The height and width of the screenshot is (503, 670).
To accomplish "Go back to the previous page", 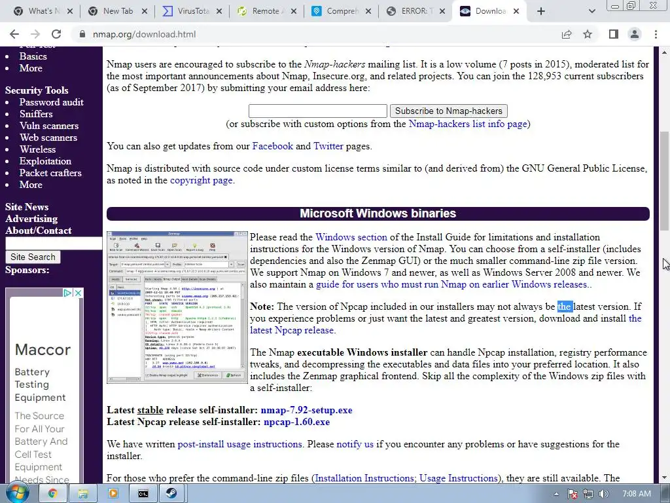I will tap(14, 34).
